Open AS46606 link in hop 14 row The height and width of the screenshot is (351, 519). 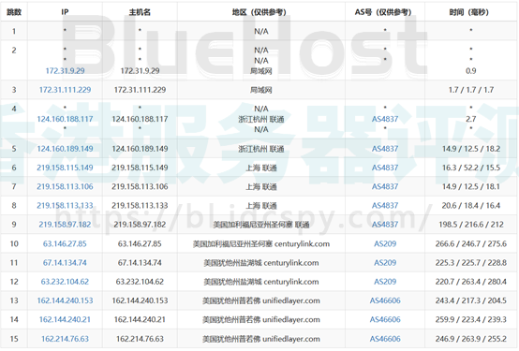pos(385,319)
